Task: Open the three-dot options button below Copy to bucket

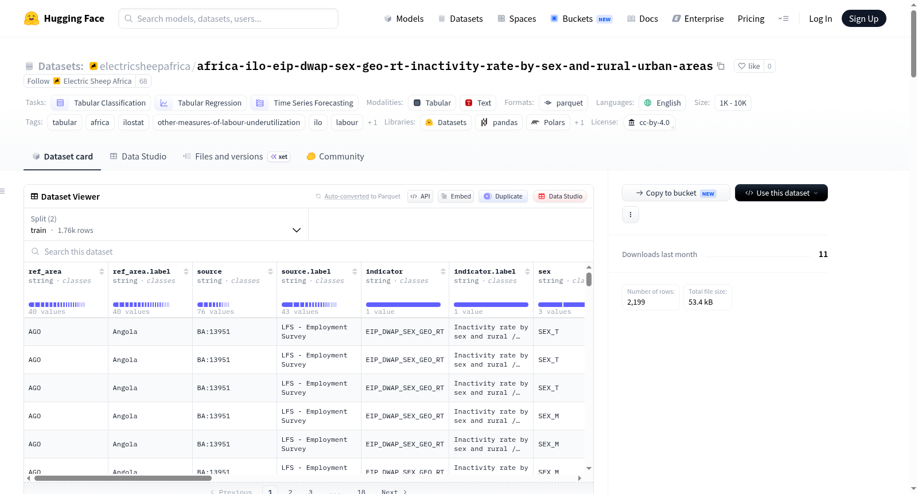Action: pyautogui.click(x=631, y=215)
